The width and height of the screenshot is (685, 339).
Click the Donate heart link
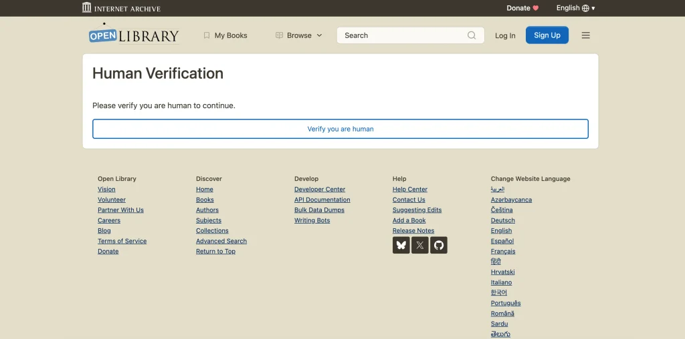pos(522,8)
